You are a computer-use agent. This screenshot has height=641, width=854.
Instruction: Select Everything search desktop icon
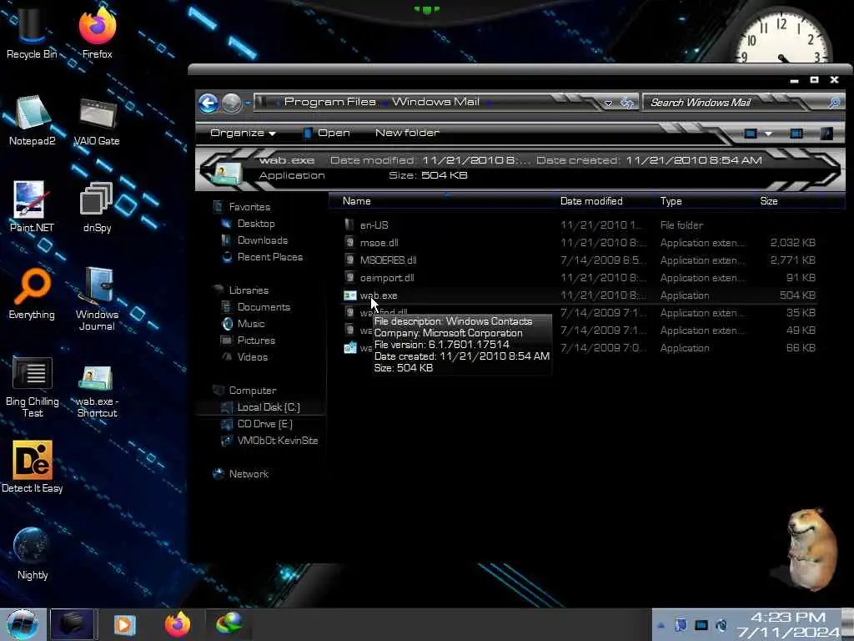click(32, 295)
